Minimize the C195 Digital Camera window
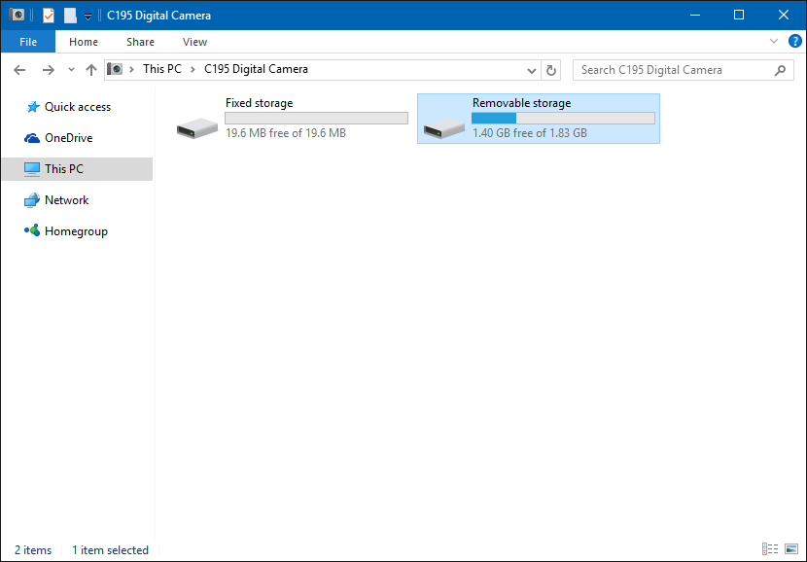807x562 pixels. click(x=695, y=15)
